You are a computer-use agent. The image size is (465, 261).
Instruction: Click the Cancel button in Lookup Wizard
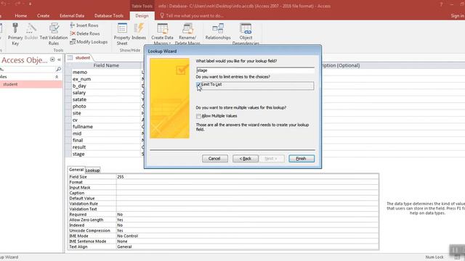point(215,159)
